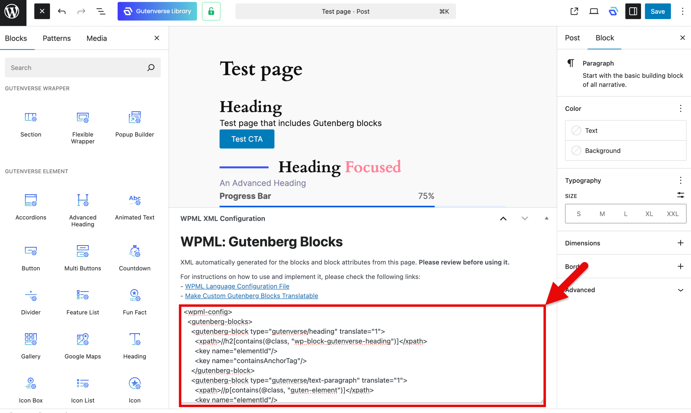This screenshot has width=691, height=413.
Task: Insert the Icon List block
Action: coord(83,390)
